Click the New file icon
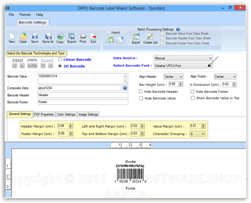The height and width of the screenshot is (203, 251). click(x=12, y=37)
